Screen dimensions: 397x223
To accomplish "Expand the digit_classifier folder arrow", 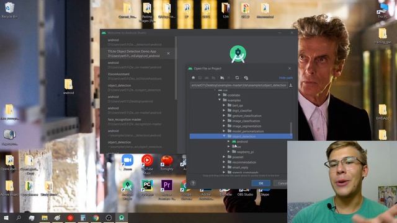I will pyautogui.click(x=224, y=110).
